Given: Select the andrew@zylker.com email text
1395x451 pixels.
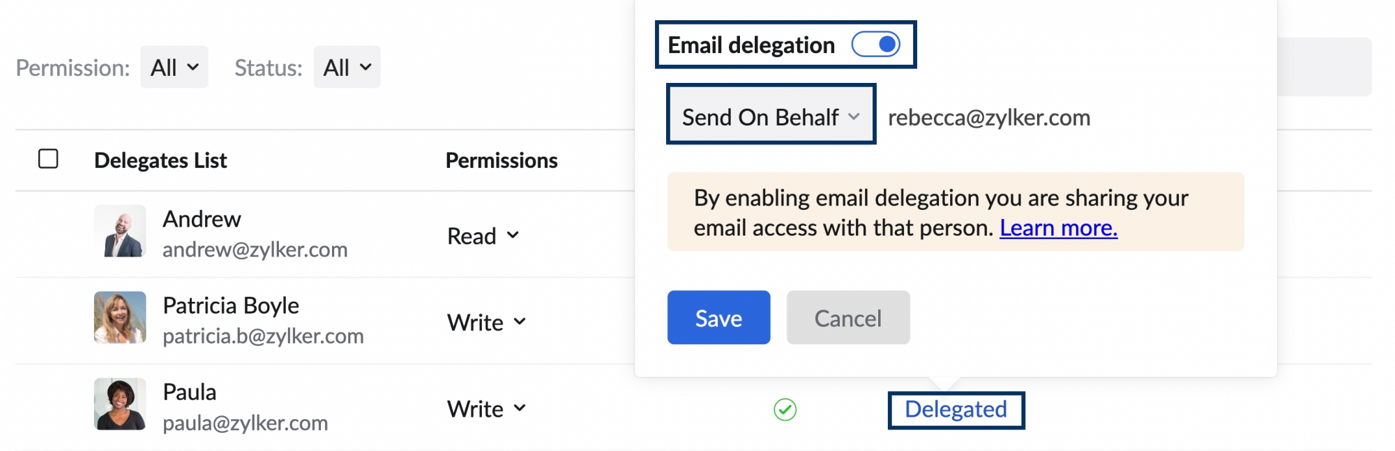Looking at the screenshot, I should pyautogui.click(x=255, y=250).
